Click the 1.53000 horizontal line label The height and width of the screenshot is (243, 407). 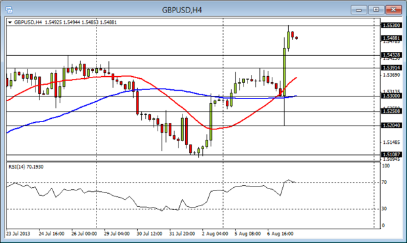391,96
